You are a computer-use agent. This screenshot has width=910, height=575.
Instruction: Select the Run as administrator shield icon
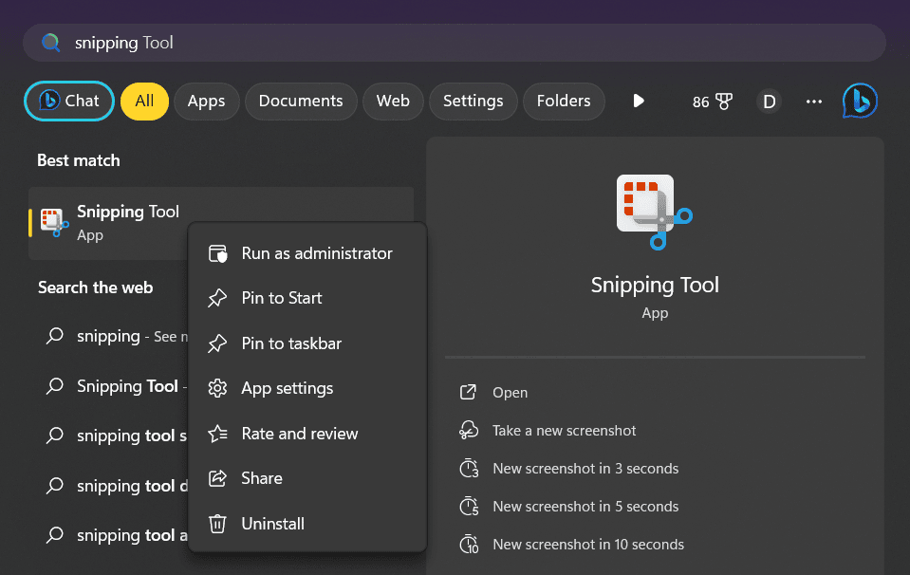pyautogui.click(x=218, y=253)
